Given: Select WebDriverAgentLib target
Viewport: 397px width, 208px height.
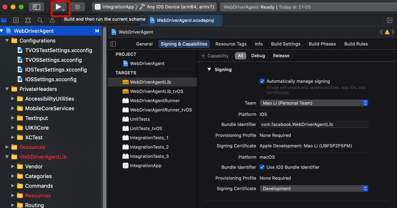Looking at the screenshot, I should click(x=152, y=82).
